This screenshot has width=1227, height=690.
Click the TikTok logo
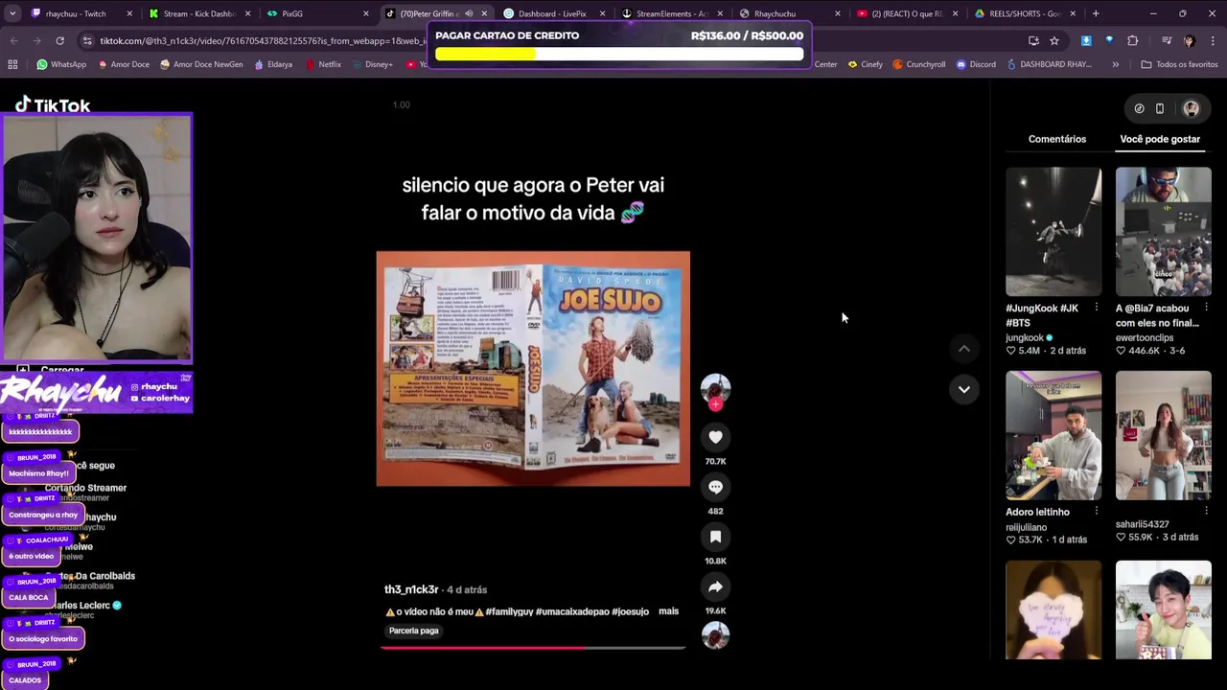tap(53, 104)
